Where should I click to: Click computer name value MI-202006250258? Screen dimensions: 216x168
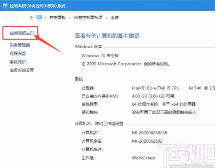tap(149, 133)
